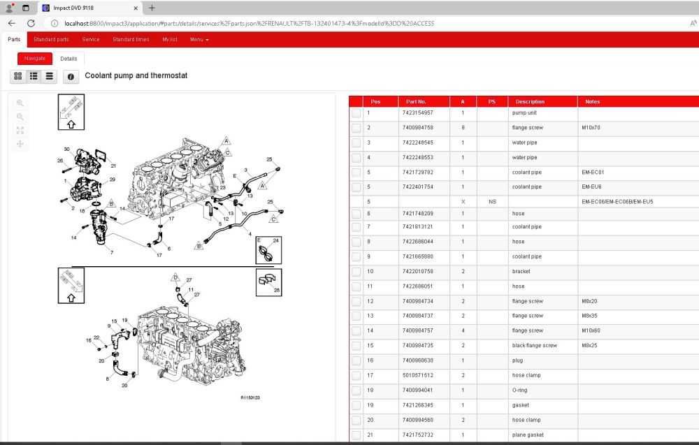Click part number 7423154957
This screenshot has height=445, width=699.
click(x=418, y=112)
